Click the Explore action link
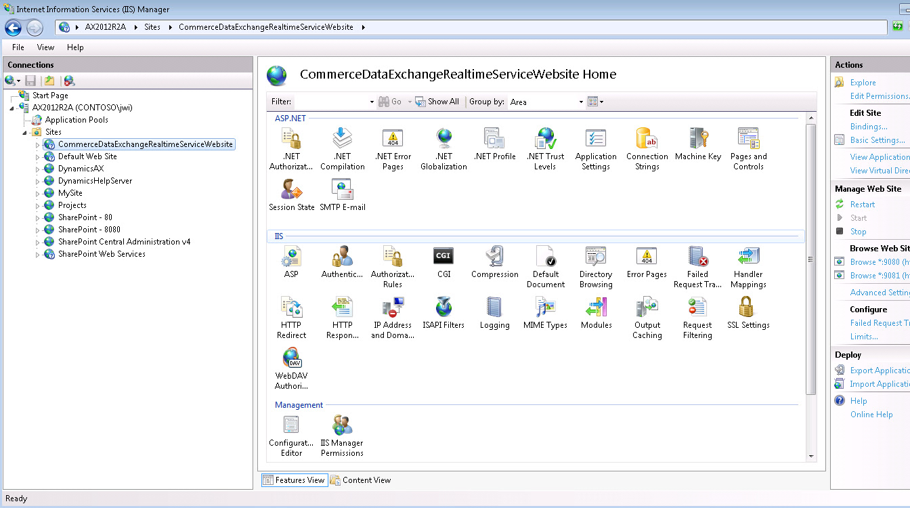Image resolution: width=910 pixels, height=508 pixels. [x=863, y=83]
